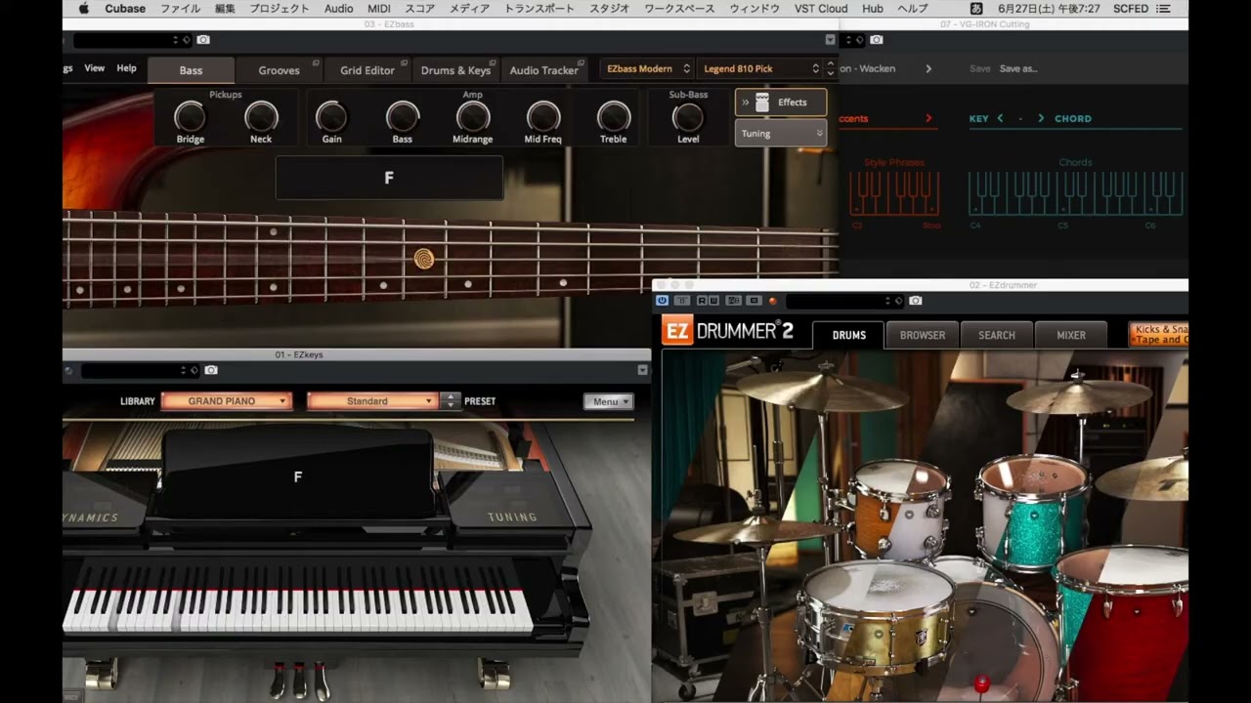Click the EZbass camera snapshot icon
This screenshot has height=703, width=1251.
pyautogui.click(x=203, y=40)
